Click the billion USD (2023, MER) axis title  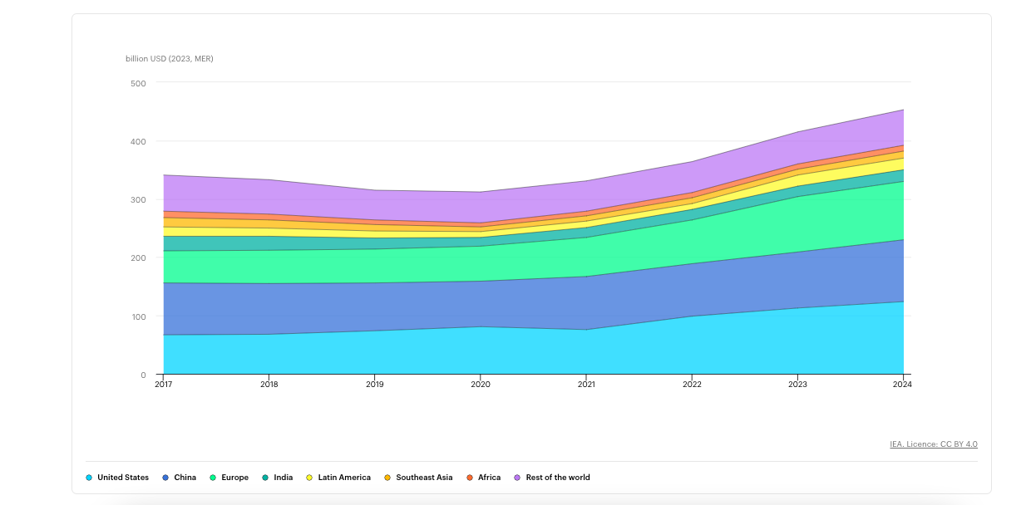pos(170,58)
